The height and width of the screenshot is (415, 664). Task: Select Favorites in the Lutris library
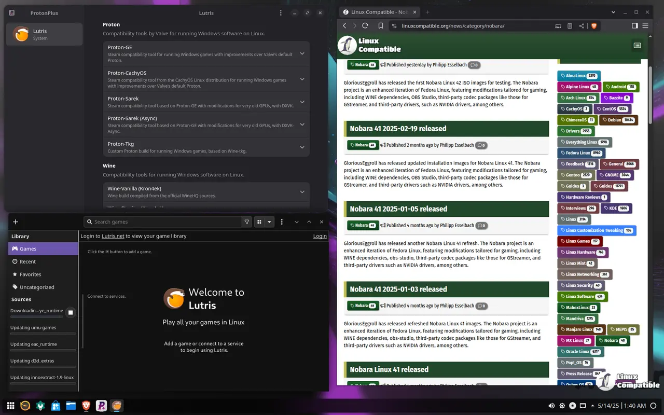[x=30, y=274]
